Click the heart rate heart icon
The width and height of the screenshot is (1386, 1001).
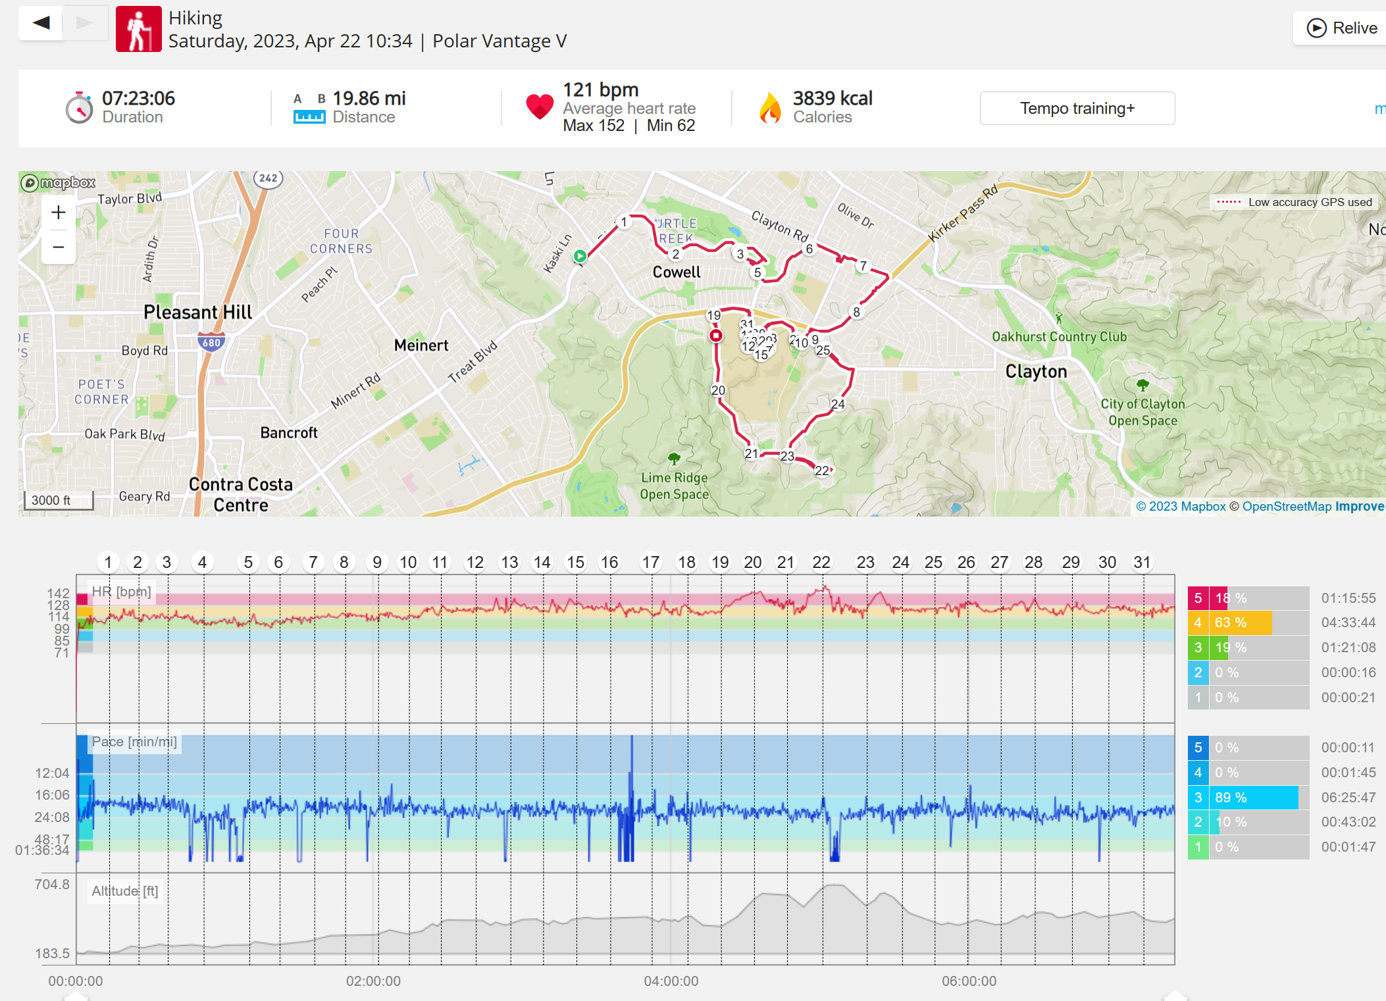[540, 107]
